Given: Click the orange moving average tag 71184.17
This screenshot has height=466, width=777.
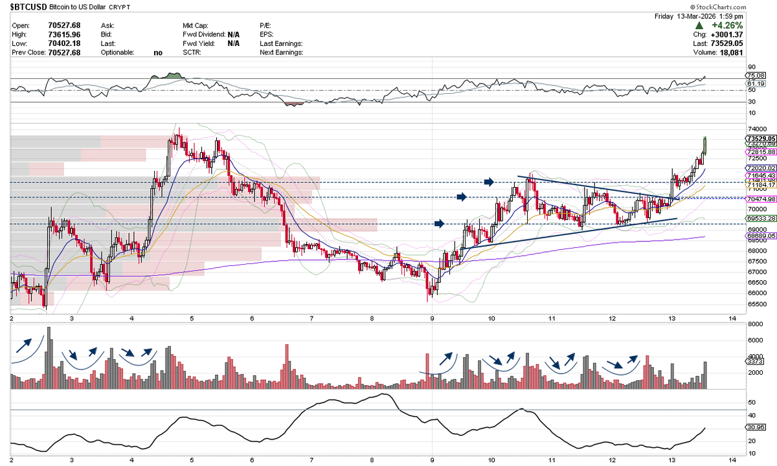Looking at the screenshot, I should coord(761,186).
